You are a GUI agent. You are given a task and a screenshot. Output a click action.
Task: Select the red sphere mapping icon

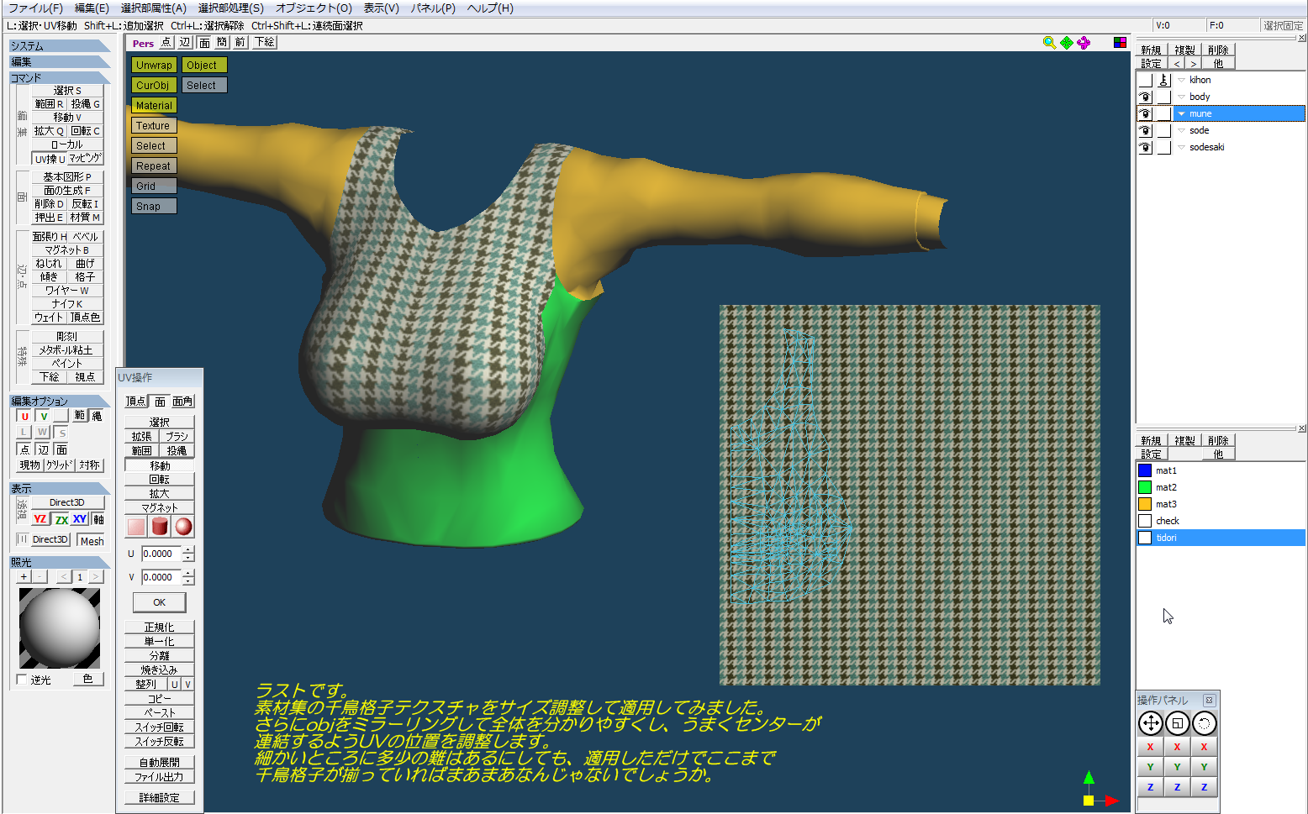point(183,527)
